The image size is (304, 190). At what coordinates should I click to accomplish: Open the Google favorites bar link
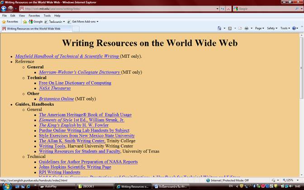(x=36, y=22)
